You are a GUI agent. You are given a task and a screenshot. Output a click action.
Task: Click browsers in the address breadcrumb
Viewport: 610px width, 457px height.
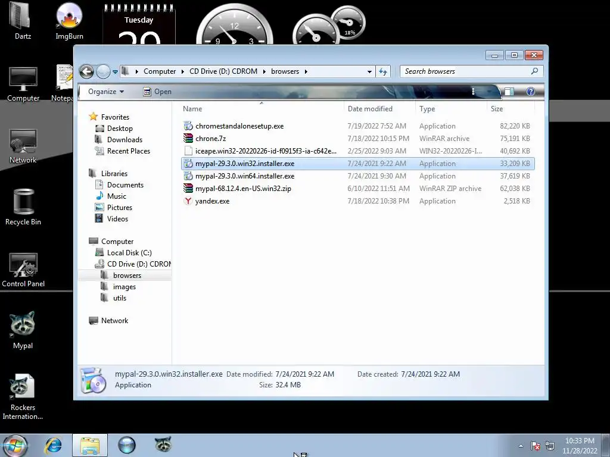coord(285,71)
